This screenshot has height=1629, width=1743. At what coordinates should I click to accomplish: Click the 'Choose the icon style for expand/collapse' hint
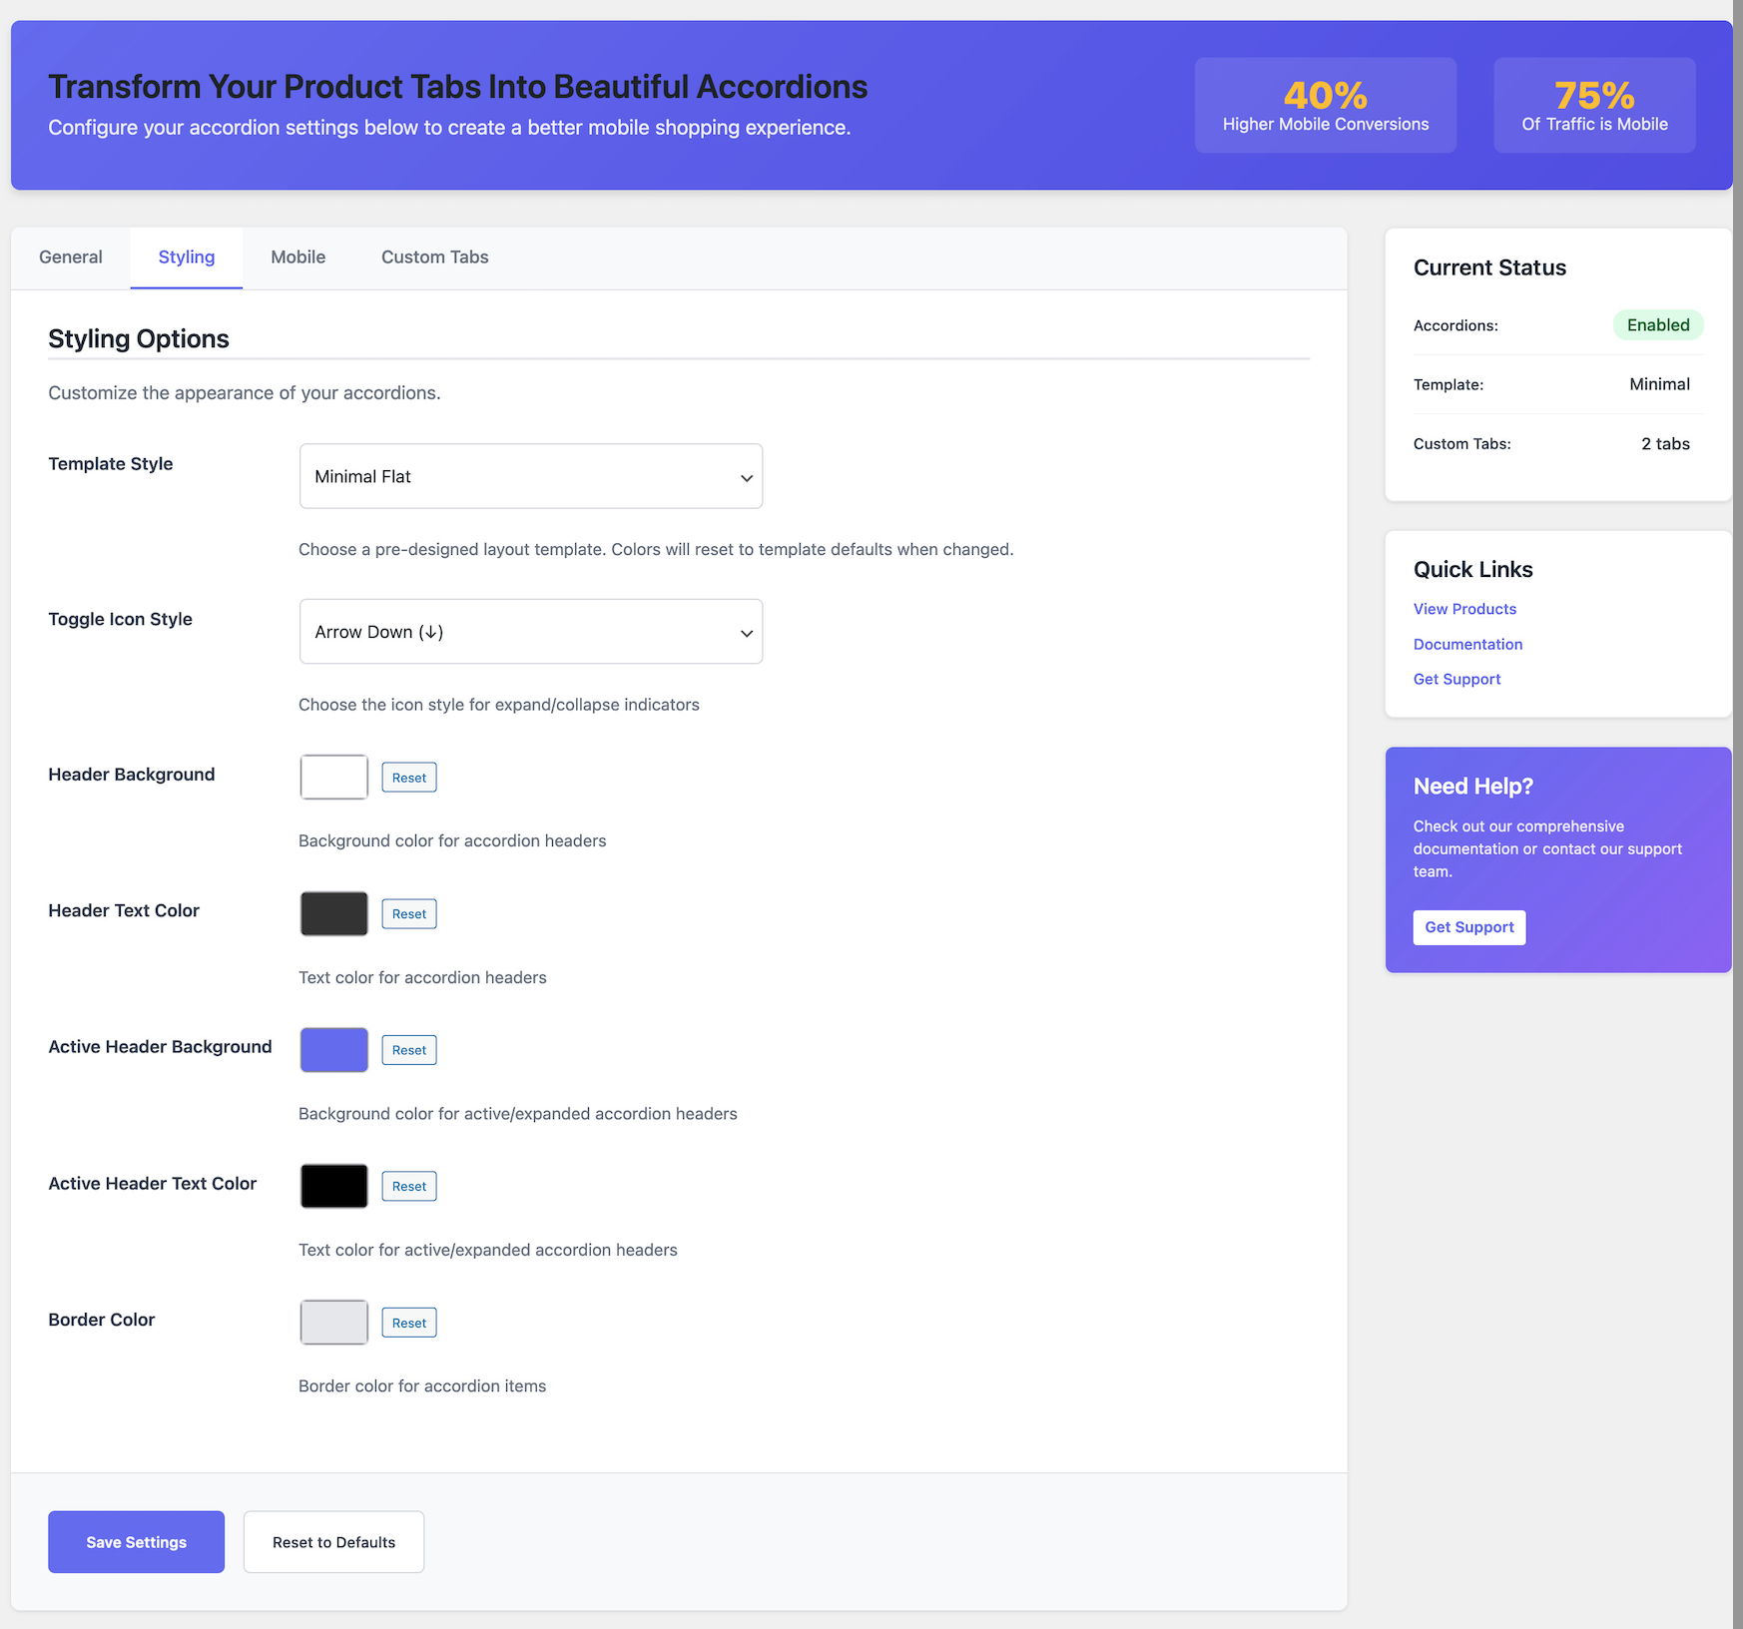(499, 705)
